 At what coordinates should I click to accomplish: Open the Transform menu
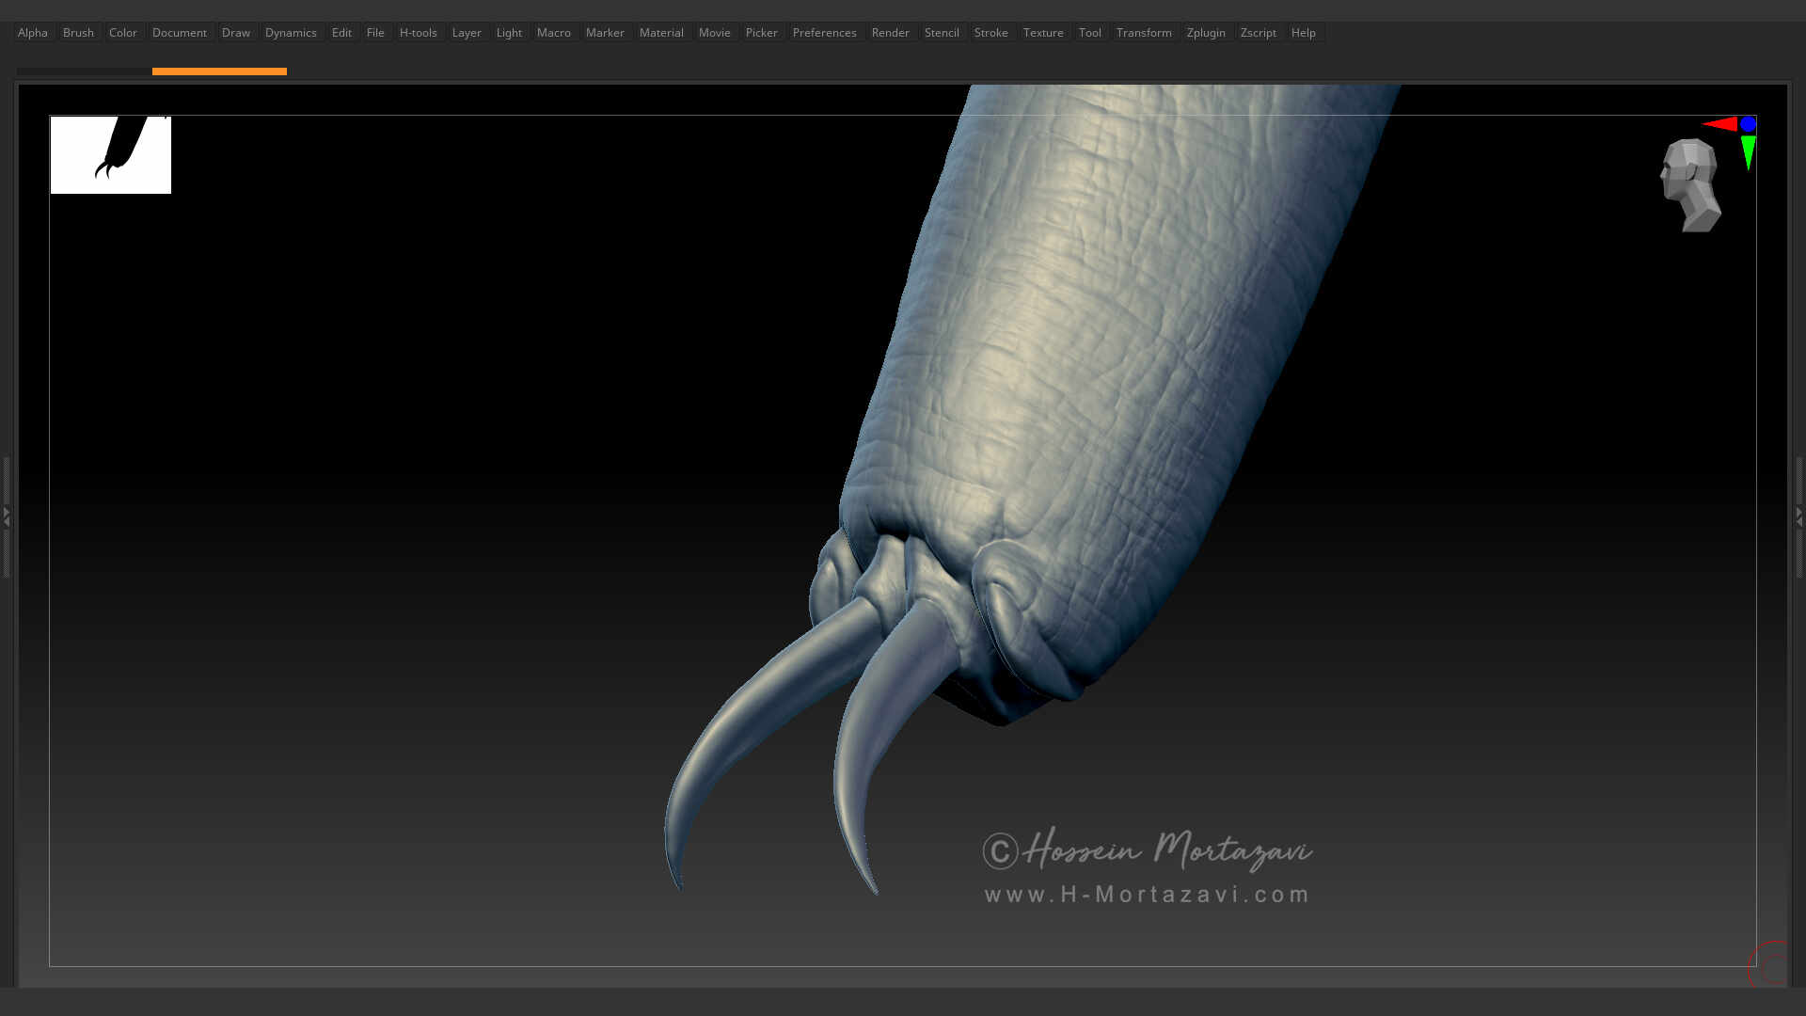pyautogui.click(x=1144, y=32)
